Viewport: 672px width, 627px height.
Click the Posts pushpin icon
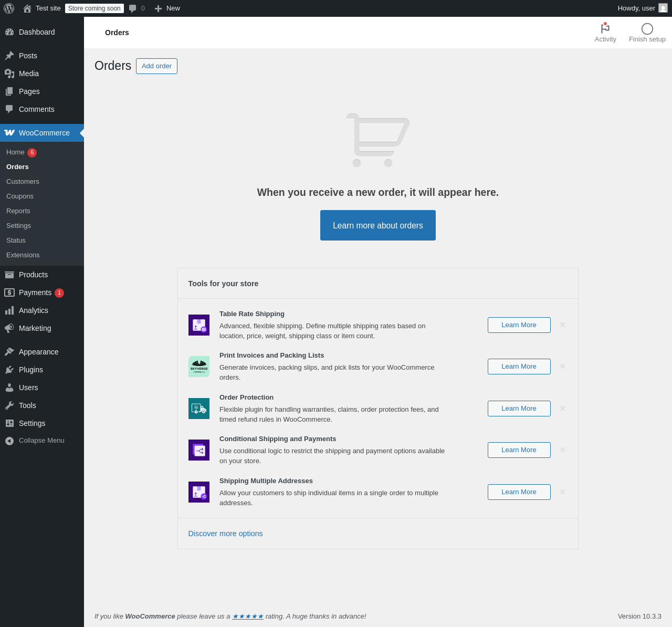pos(9,56)
